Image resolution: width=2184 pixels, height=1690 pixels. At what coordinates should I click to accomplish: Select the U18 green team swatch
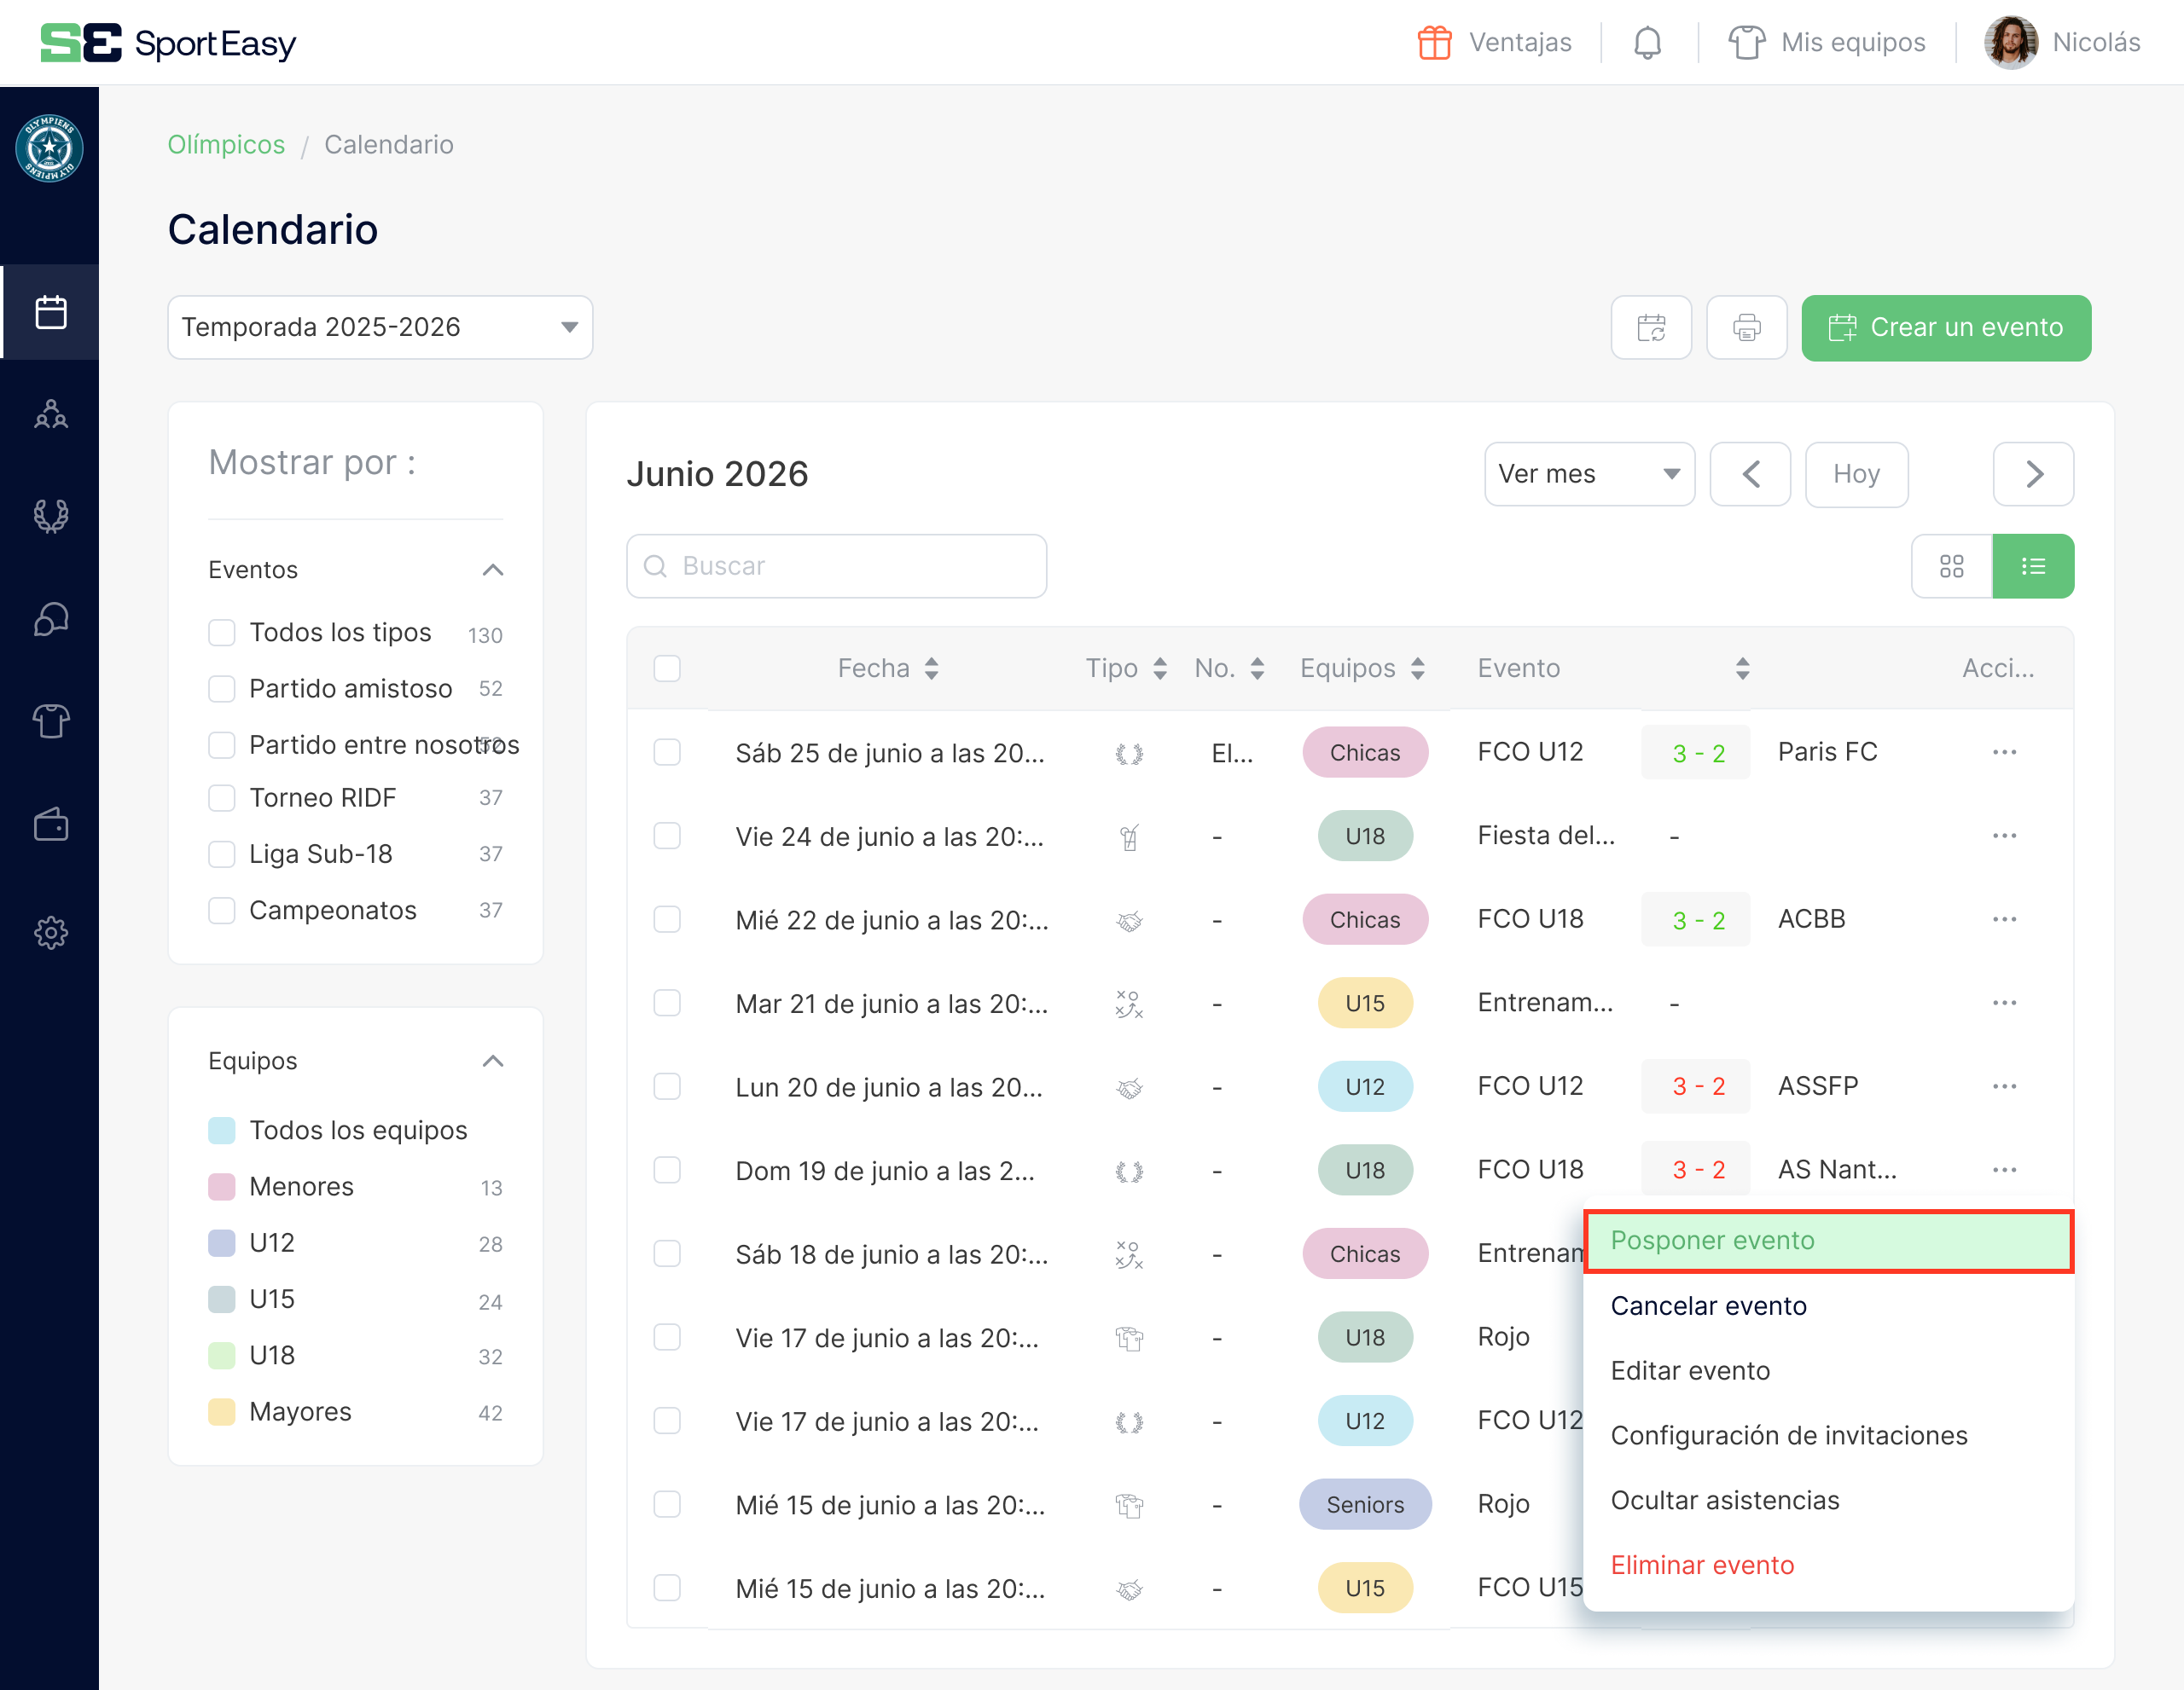tap(221, 1357)
